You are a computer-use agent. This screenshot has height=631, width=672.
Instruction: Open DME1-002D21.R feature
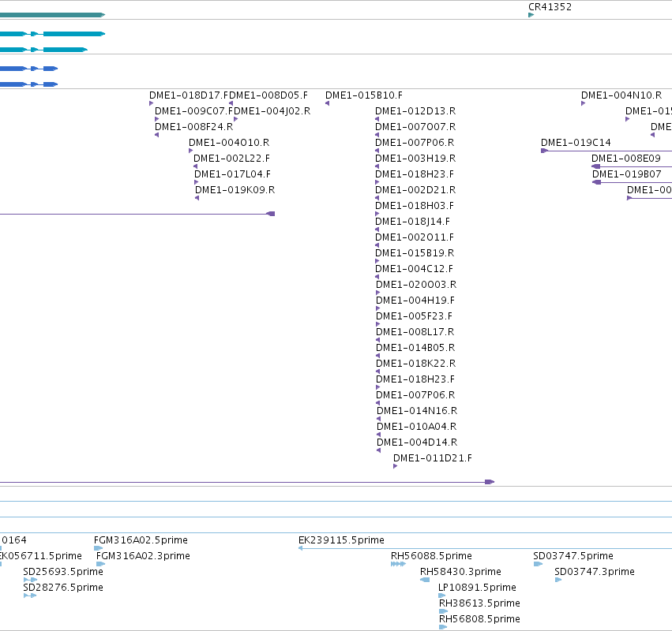tap(415, 190)
